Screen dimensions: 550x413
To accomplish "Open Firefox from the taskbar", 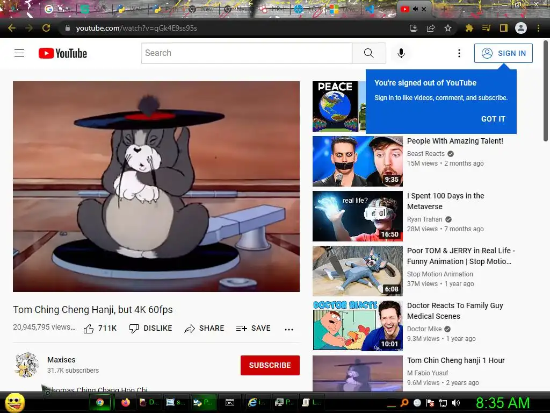I will click(x=125, y=402).
